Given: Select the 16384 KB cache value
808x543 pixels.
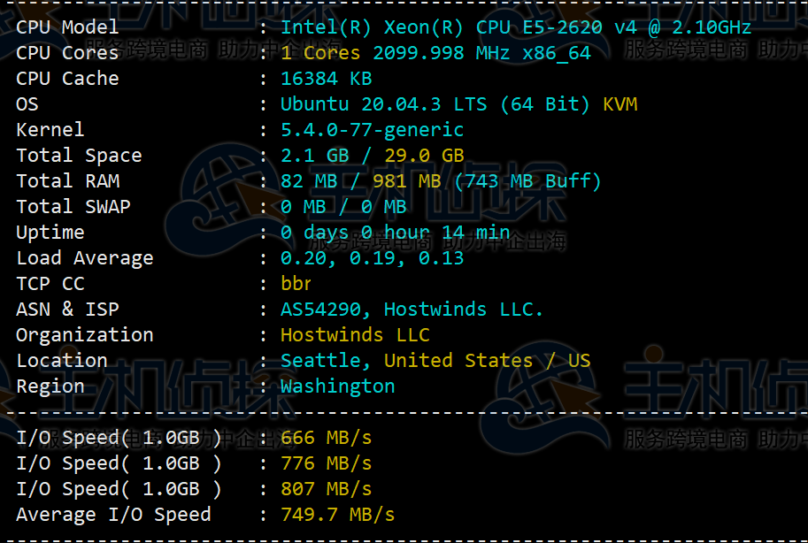Looking at the screenshot, I should [326, 79].
